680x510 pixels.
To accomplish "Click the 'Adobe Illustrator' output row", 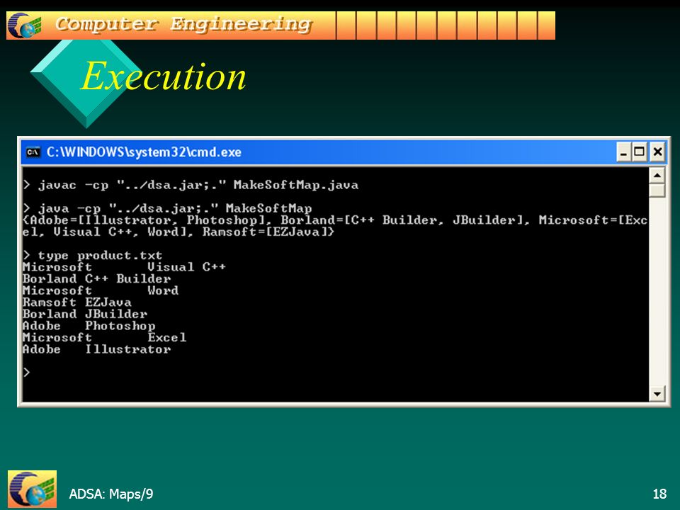I will pyautogui.click(x=97, y=348).
